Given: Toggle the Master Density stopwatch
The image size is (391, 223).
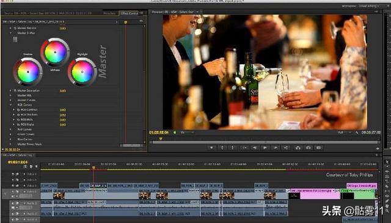Looking at the screenshot, I should 15,28.
